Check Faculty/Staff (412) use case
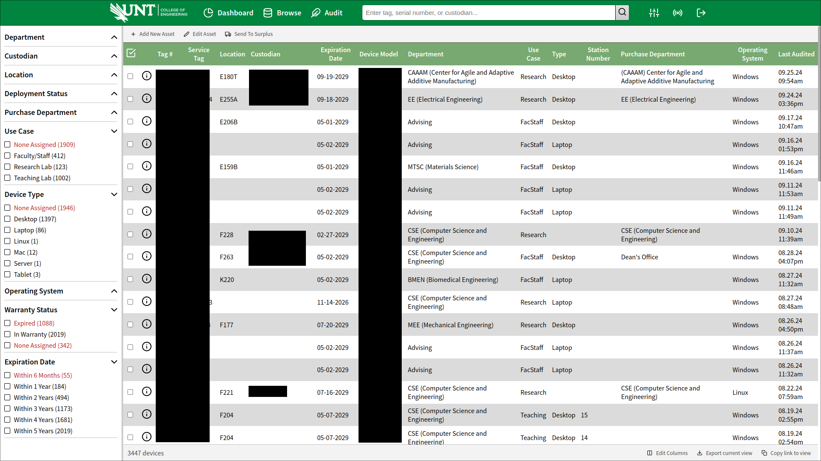821x461 pixels. coord(7,156)
